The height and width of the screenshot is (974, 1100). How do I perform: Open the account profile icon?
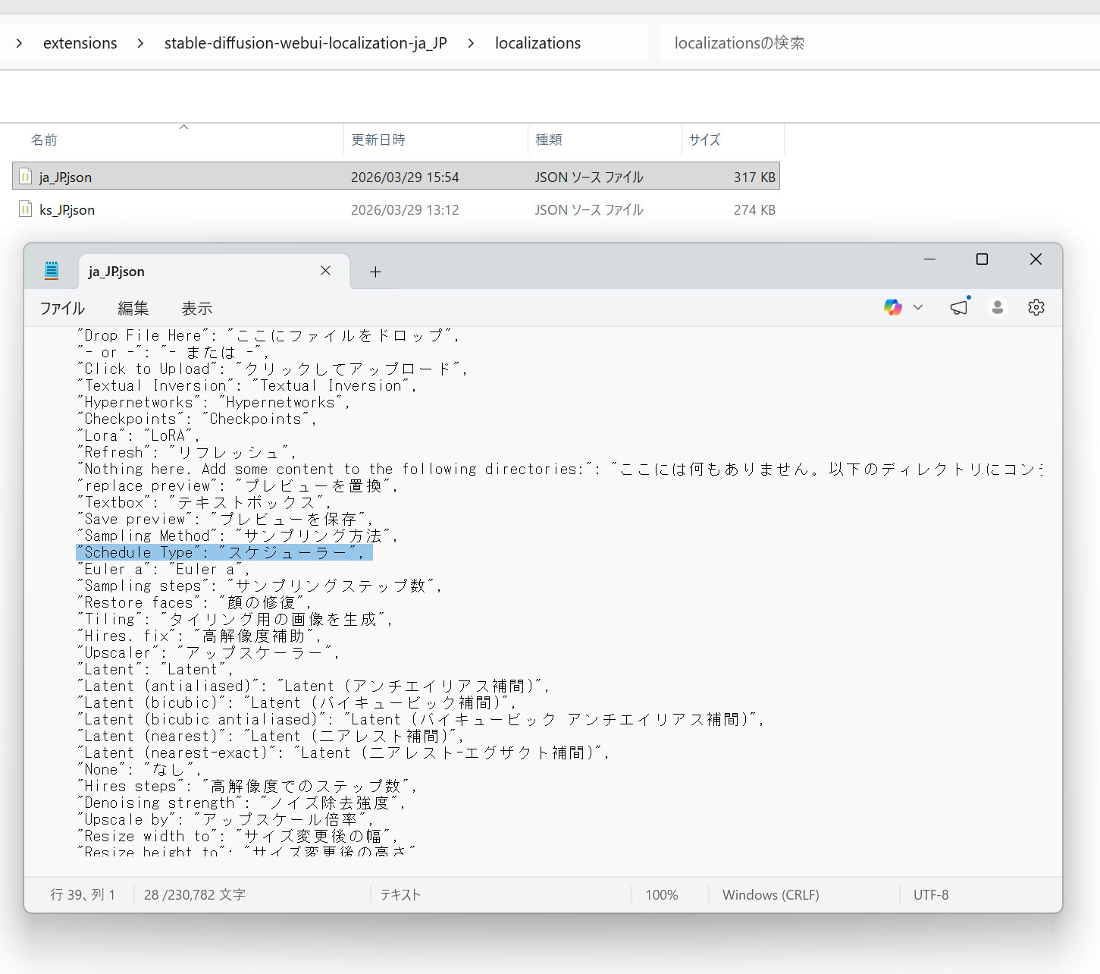click(997, 307)
